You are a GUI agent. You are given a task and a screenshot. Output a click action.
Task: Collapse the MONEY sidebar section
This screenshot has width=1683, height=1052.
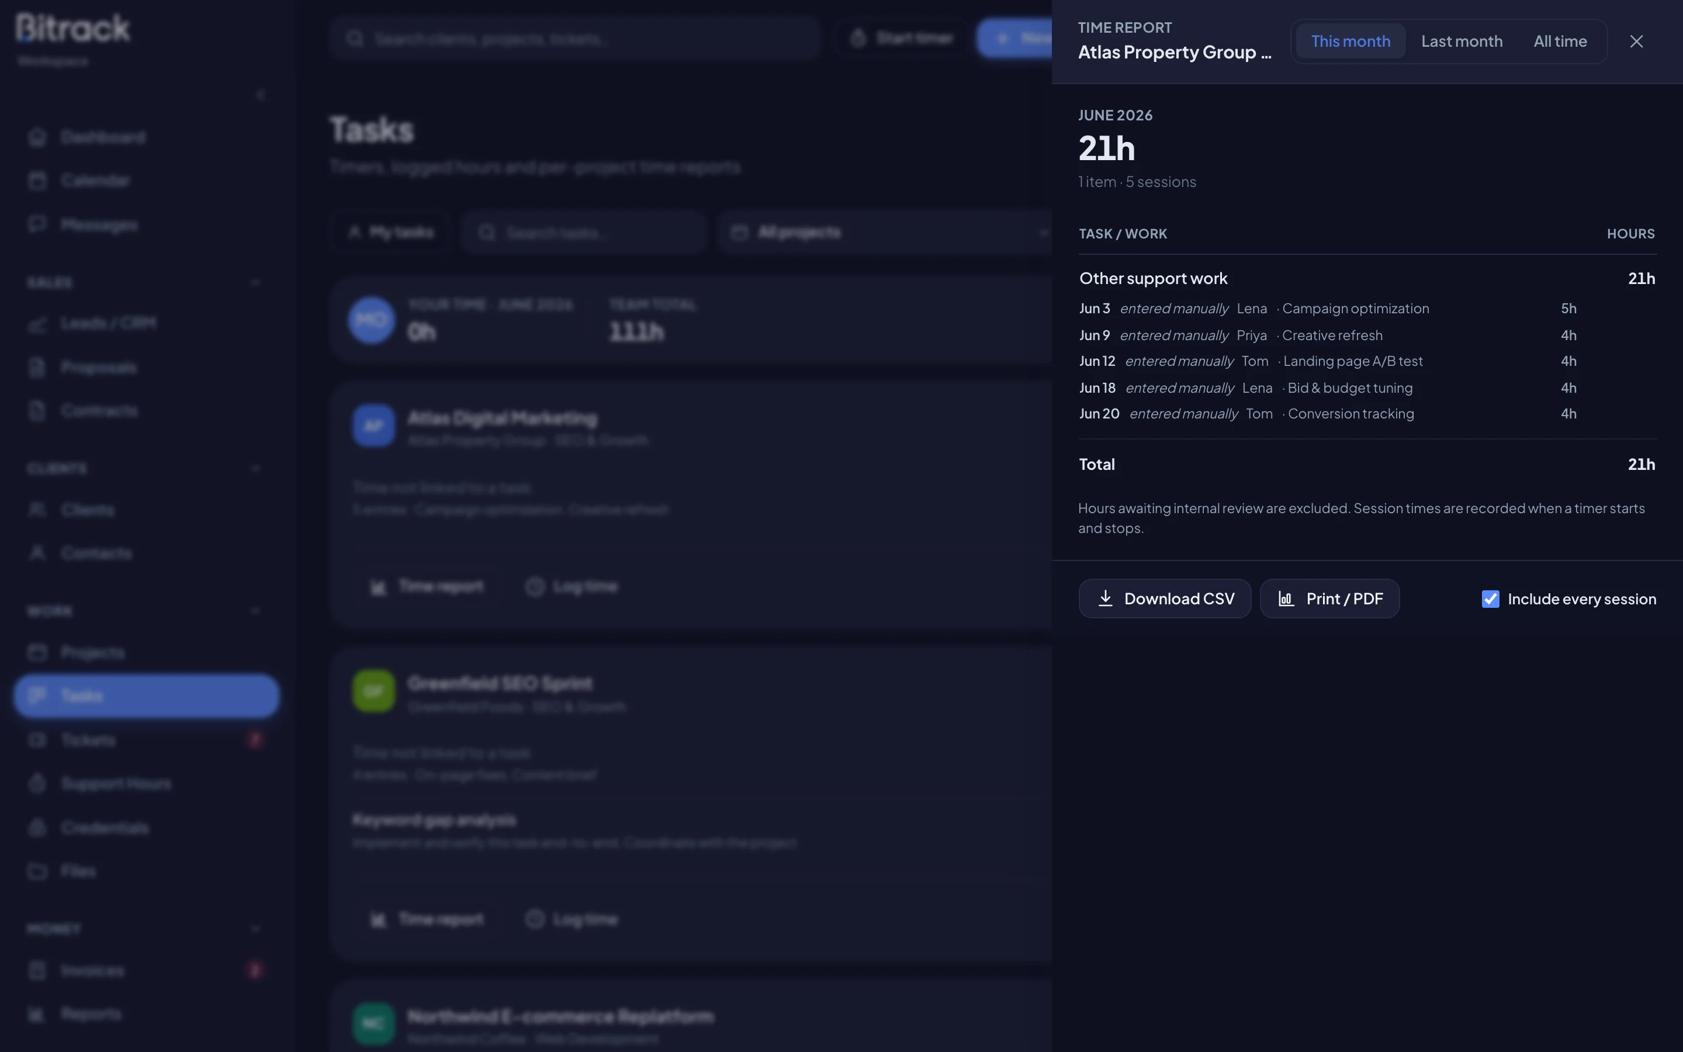pyautogui.click(x=255, y=929)
